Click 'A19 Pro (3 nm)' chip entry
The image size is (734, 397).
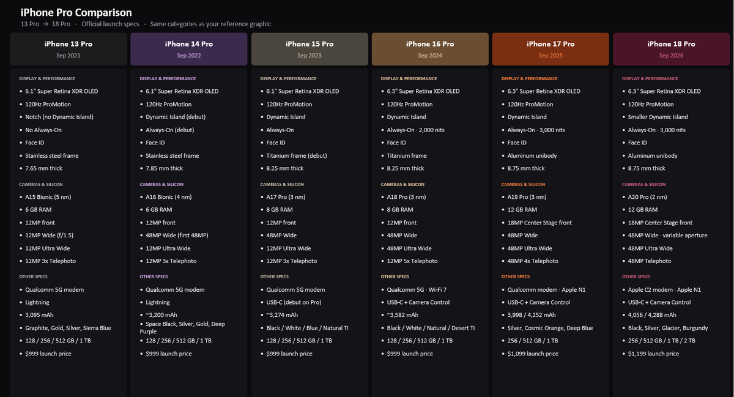[x=527, y=197]
